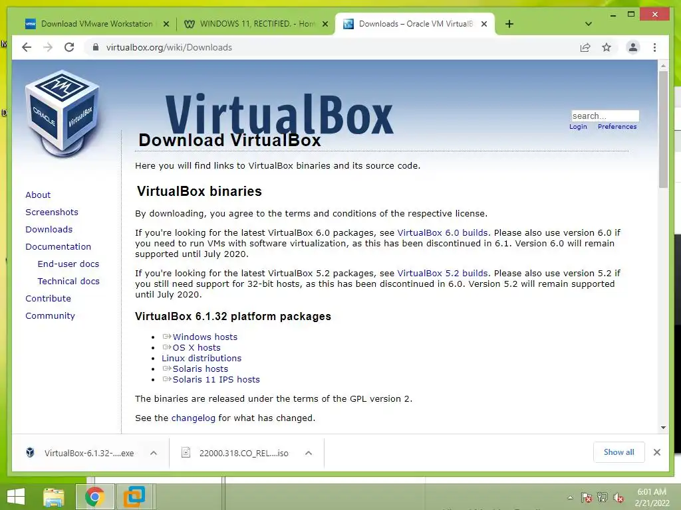Bookmark this page with the star
This screenshot has height=510, width=681.
[607, 47]
